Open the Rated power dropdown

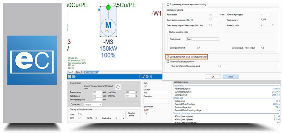(x=97, y=96)
